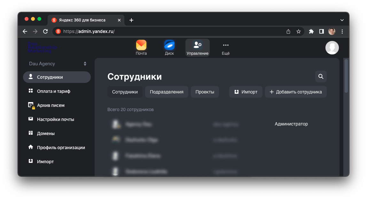Go back with browser back arrow
367x200 pixels.
tap(25, 31)
